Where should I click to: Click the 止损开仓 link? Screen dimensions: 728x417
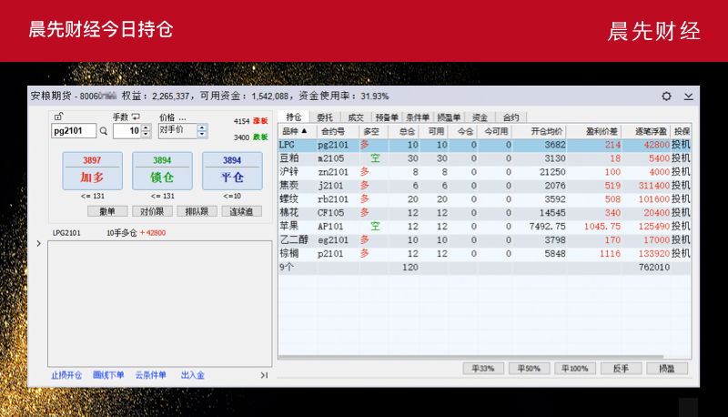coord(66,375)
